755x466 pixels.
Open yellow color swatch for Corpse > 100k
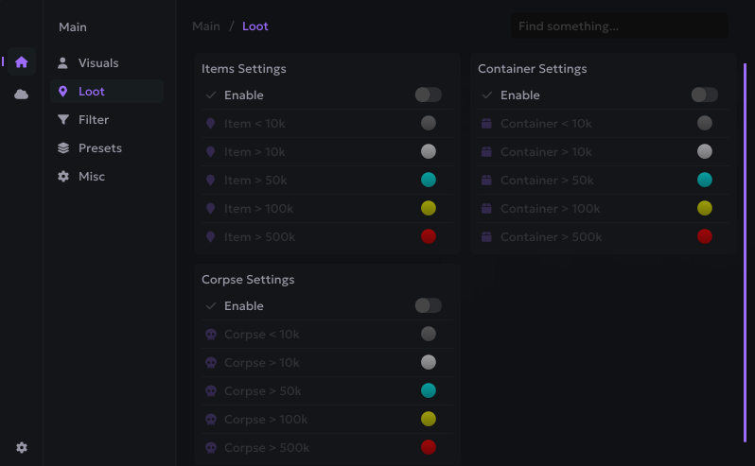coord(429,420)
